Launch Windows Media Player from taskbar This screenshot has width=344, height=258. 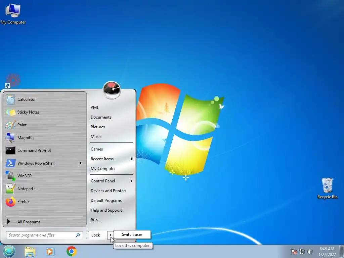(50, 252)
